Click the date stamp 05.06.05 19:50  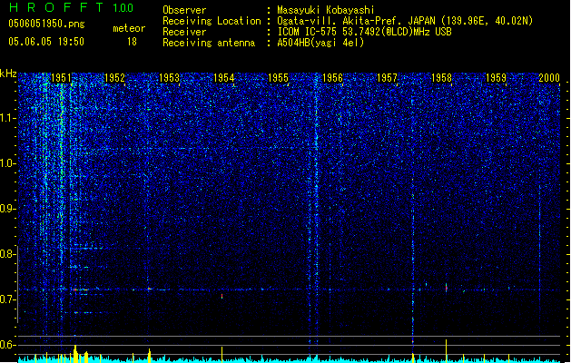[x=46, y=42]
